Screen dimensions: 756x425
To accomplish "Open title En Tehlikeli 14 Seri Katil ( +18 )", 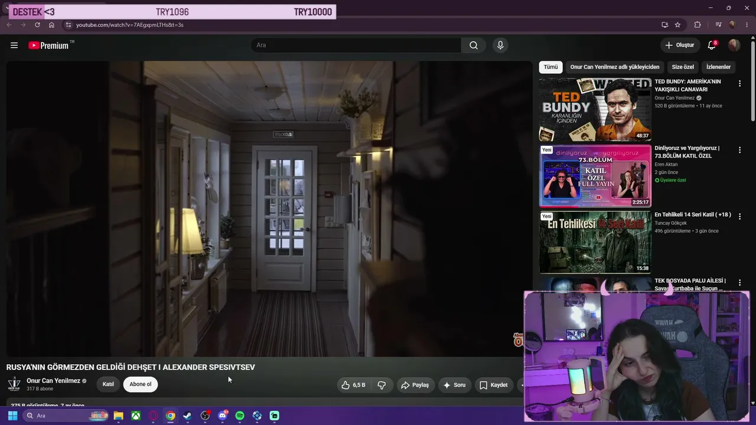I will pos(693,215).
